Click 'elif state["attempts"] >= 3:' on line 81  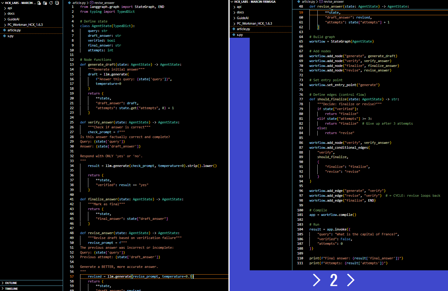coord(344,119)
